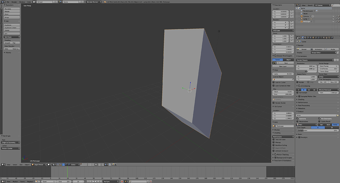Select the Lamp object in outliner
The height and width of the screenshot is (183, 340).
tap(305, 19)
